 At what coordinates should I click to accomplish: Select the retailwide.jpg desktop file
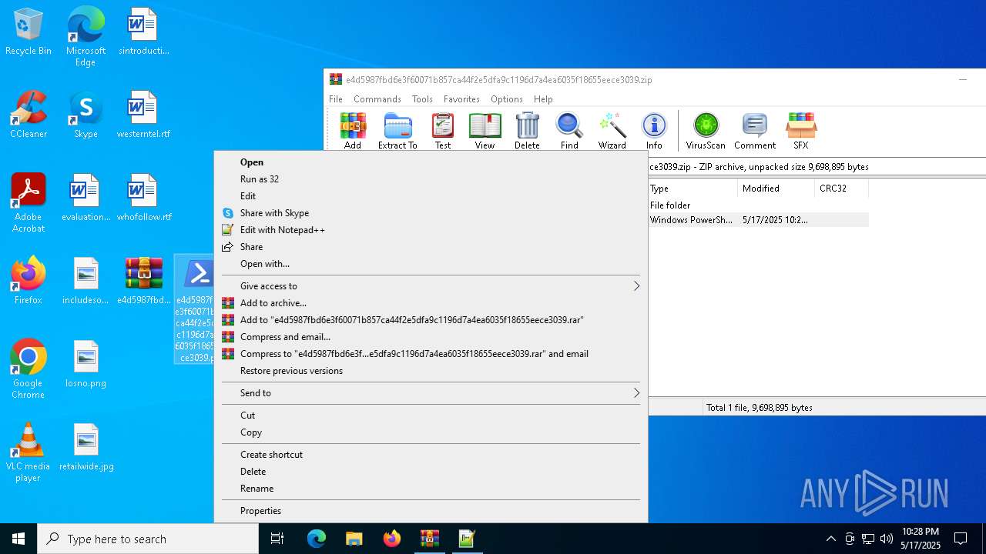[86, 448]
